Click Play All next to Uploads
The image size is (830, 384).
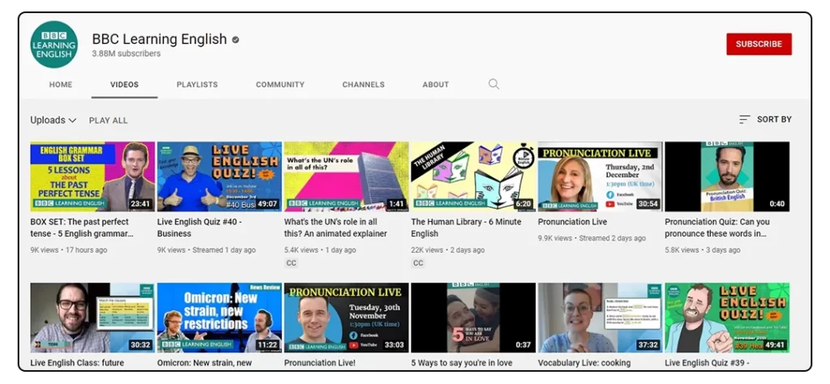coord(108,121)
